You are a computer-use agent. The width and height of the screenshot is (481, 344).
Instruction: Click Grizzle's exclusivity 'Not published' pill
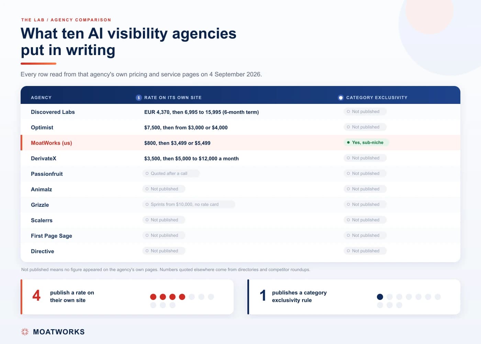point(365,204)
